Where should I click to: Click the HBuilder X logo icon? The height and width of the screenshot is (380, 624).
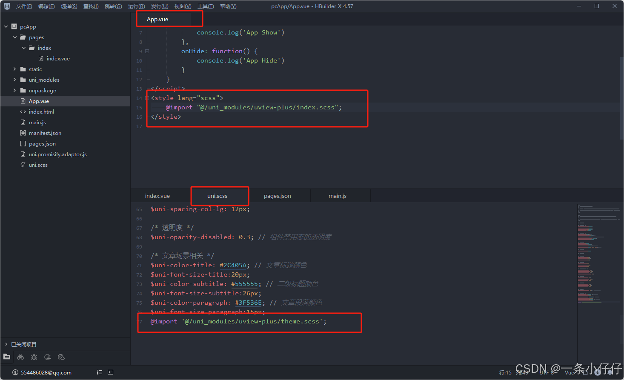pos(7,6)
